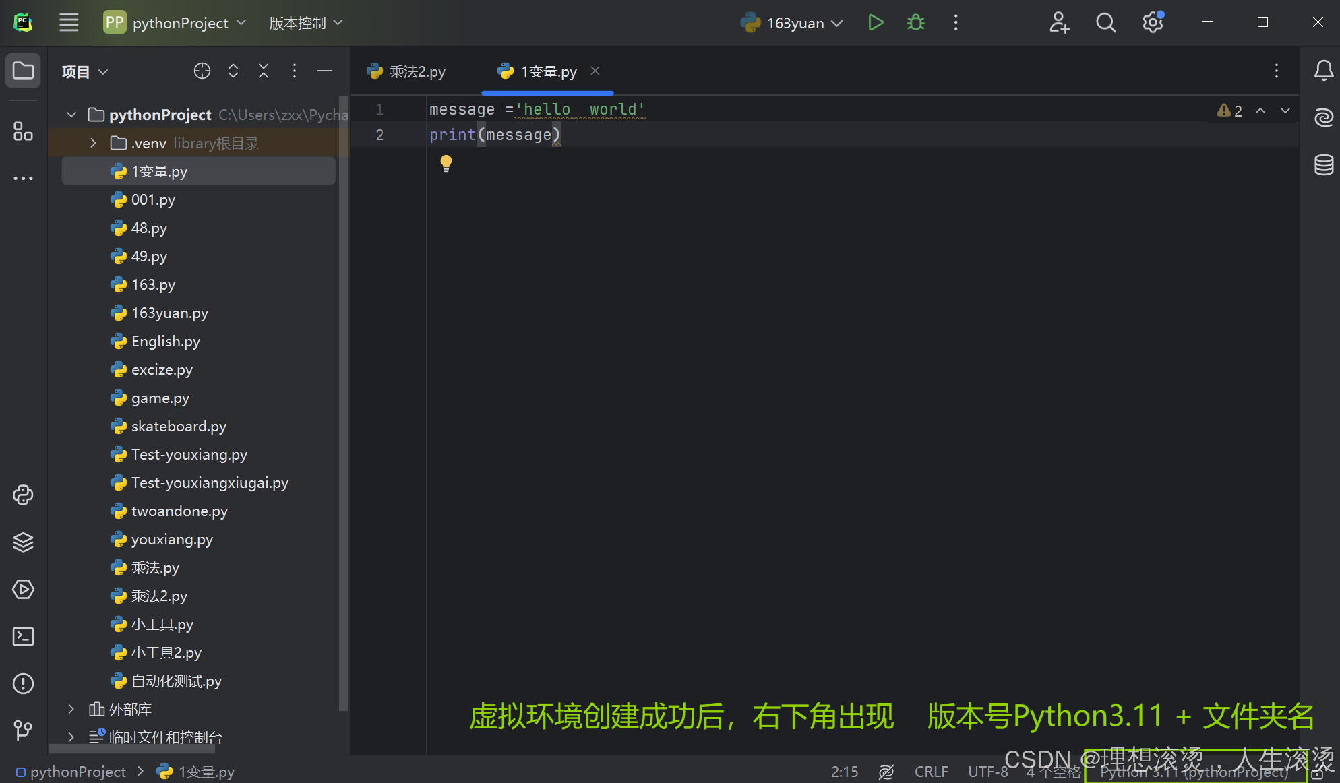
Task: Open Code With Me user icon
Action: click(1059, 23)
